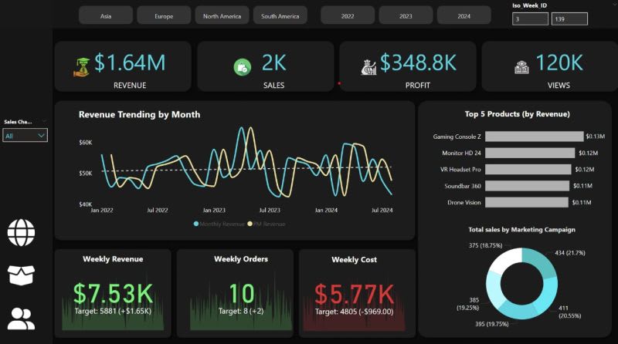Click the green sales shopping bag icon
Screen dimensions: 618x344
(x=242, y=67)
